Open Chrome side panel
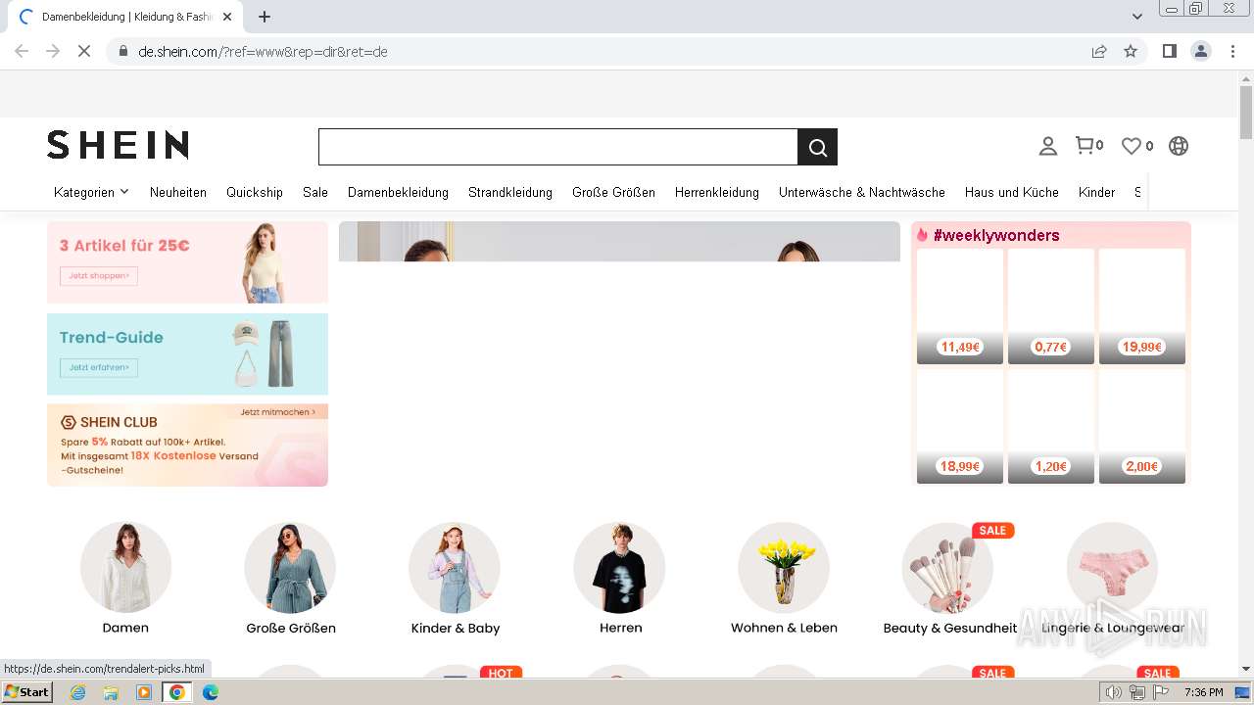Image resolution: width=1254 pixels, height=705 pixels. click(1169, 51)
